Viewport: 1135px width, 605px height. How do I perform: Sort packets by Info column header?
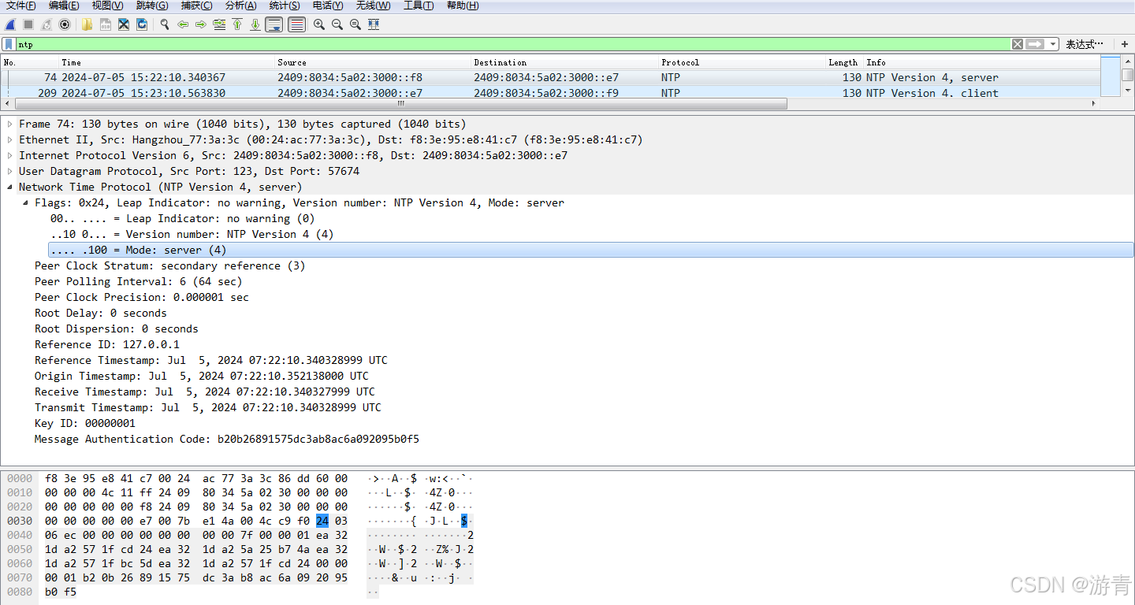pyautogui.click(x=981, y=62)
